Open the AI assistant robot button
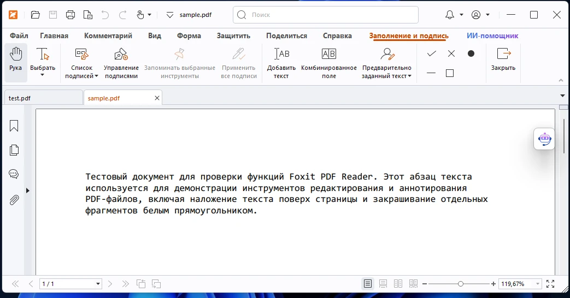The image size is (570, 298). (544, 139)
